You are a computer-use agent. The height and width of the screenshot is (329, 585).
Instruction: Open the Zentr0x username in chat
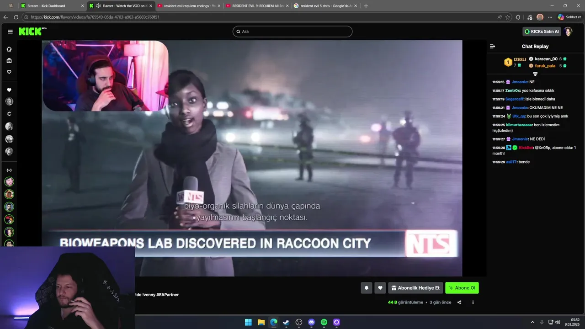point(513,90)
